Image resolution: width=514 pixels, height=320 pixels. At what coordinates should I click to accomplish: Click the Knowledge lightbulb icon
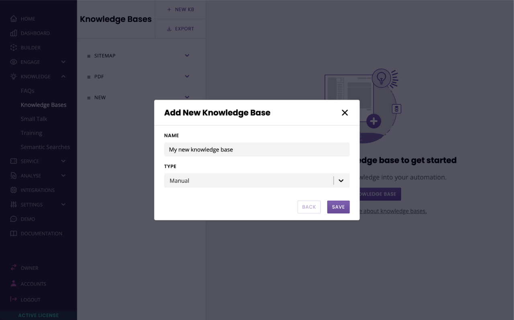(x=14, y=76)
